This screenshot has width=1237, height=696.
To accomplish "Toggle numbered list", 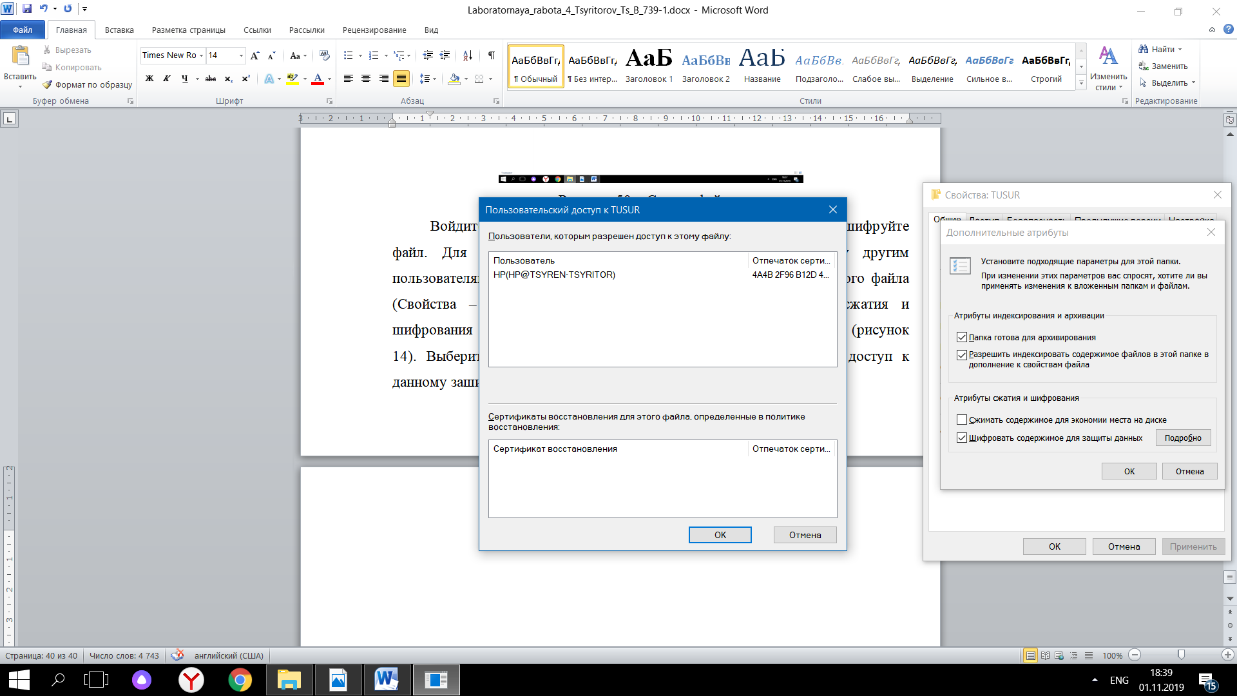I will click(x=374, y=55).
